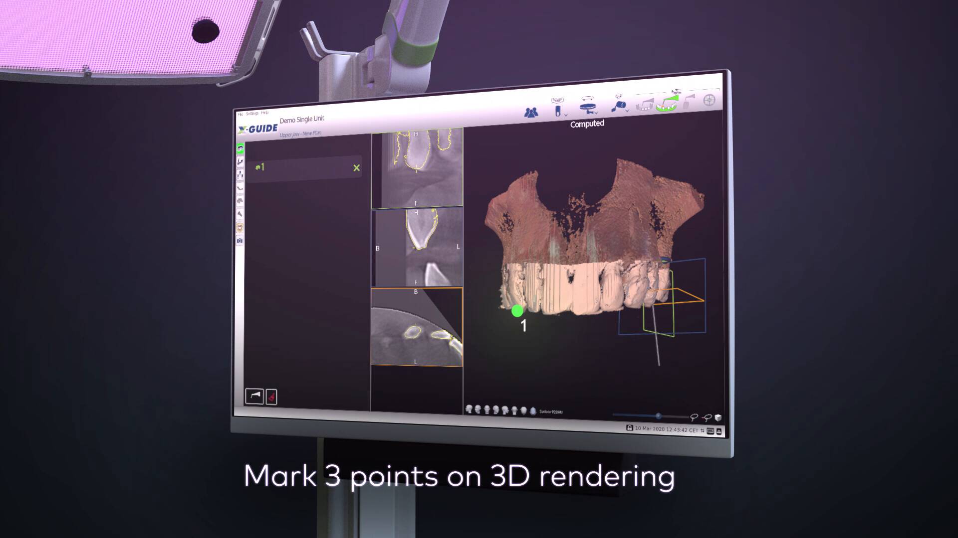This screenshot has height=538, width=958.
Task: Click the crosshair target icon
Action: point(709,100)
